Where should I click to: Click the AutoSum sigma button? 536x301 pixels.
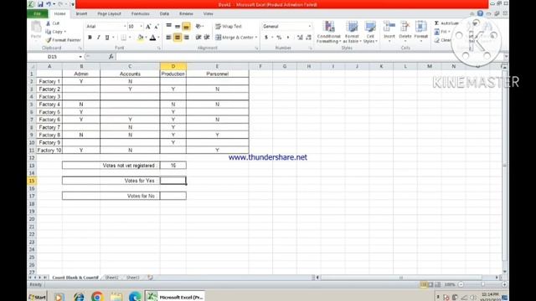pyautogui.click(x=436, y=23)
